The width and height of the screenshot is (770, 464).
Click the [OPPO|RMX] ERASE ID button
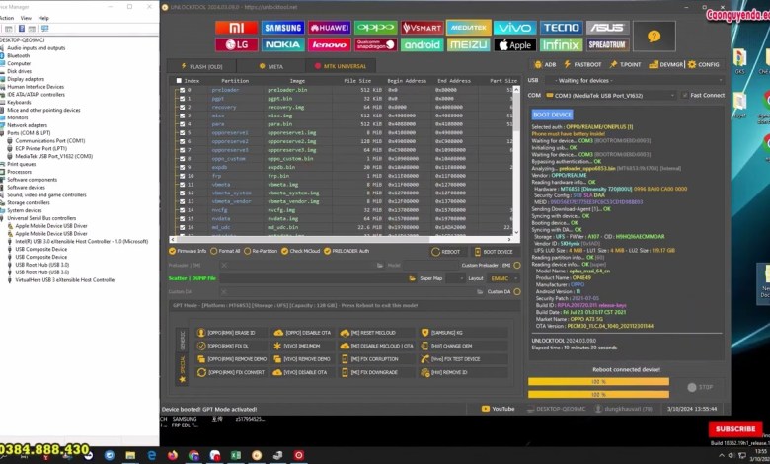pyautogui.click(x=235, y=333)
